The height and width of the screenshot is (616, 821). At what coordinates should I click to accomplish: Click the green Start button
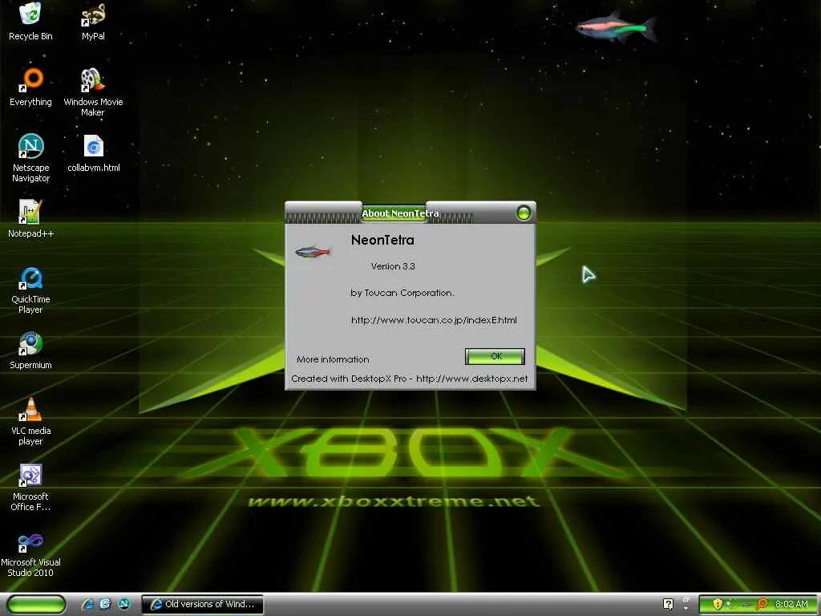[x=36, y=604]
